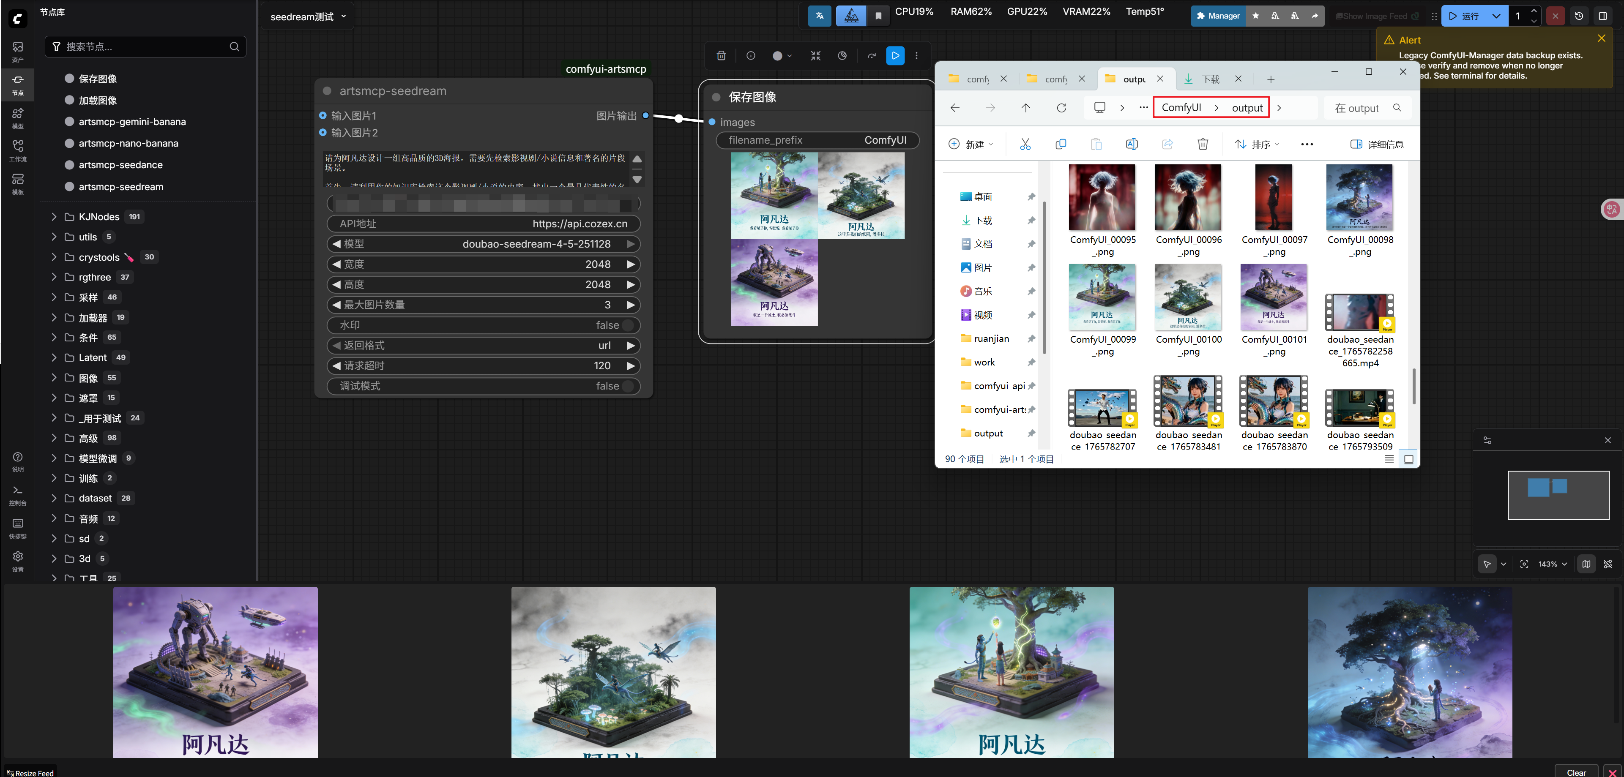The width and height of the screenshot is (1624, 777).
Task: Open the Sort (排序) dropdown in Explorer
Action: pos(1256,144)
